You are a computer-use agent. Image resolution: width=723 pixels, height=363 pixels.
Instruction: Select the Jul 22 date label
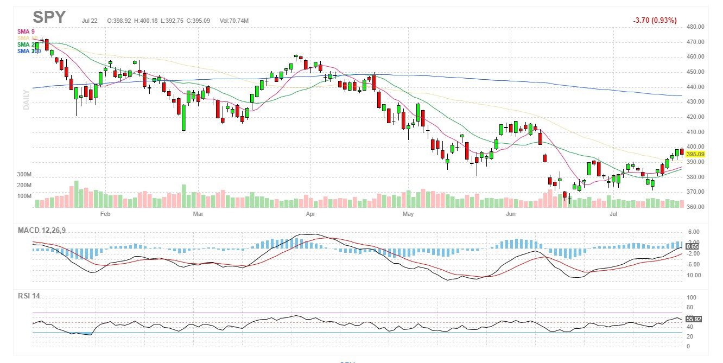[90, 21]
